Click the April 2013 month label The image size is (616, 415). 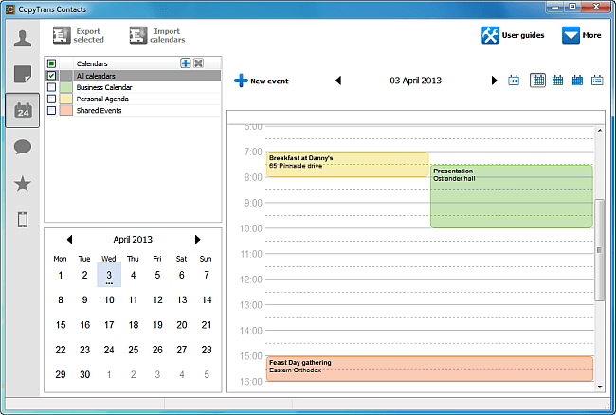click(133, 240)
